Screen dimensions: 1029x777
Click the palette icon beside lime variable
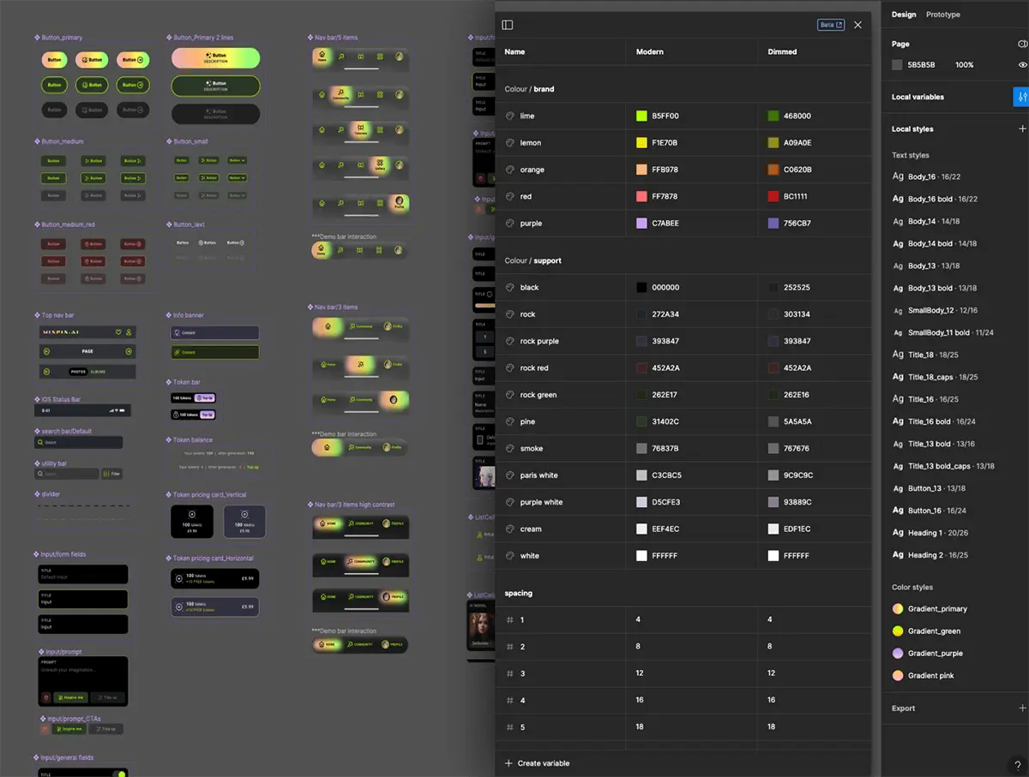[x=510, y=116]
